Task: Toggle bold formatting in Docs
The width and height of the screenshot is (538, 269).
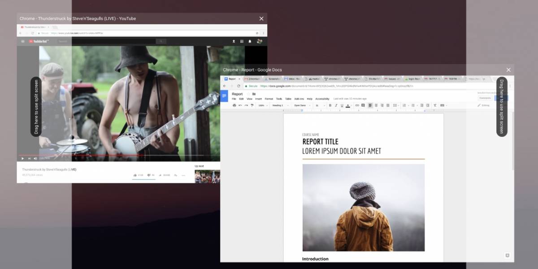Action: 330,105
